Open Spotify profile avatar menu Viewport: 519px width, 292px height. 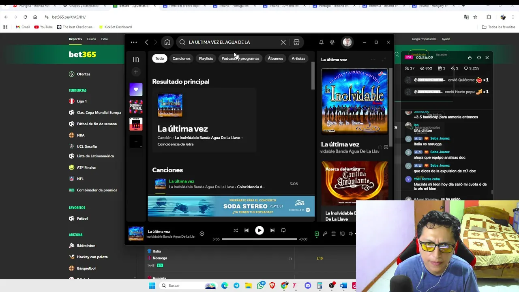347,42
